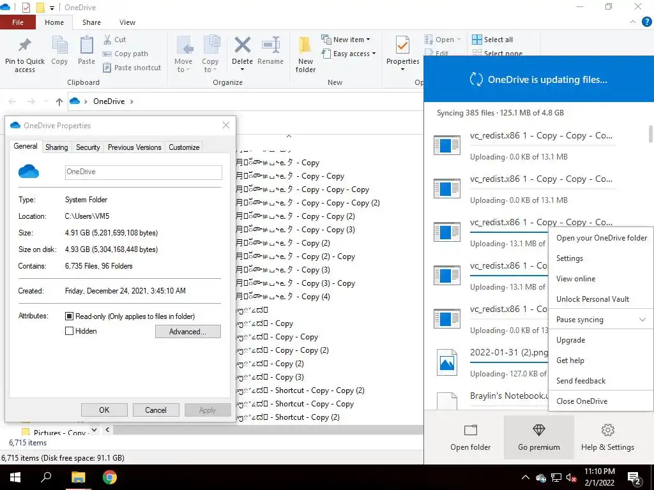Click Copy path in ribbon
The width and height of the screenshot is (654, 490).
coord(125,54)
